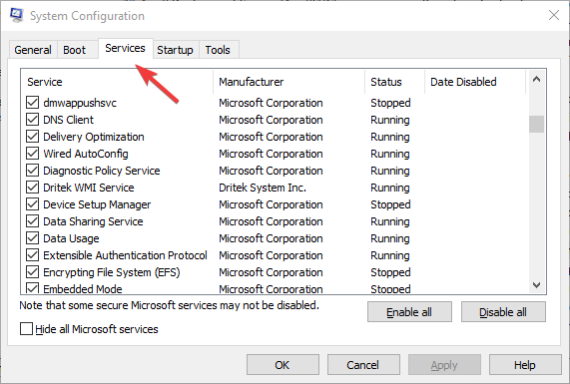
Task: Toggle the Wired AutoConfig checkbox
Action: 32,154
